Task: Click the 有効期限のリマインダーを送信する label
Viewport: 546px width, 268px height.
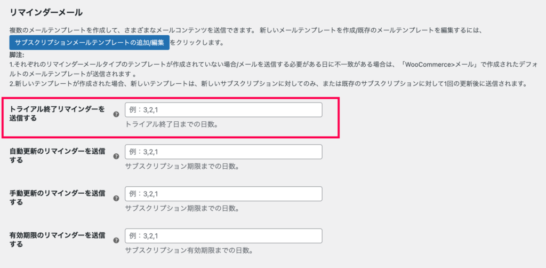Action: pos(57,240)
